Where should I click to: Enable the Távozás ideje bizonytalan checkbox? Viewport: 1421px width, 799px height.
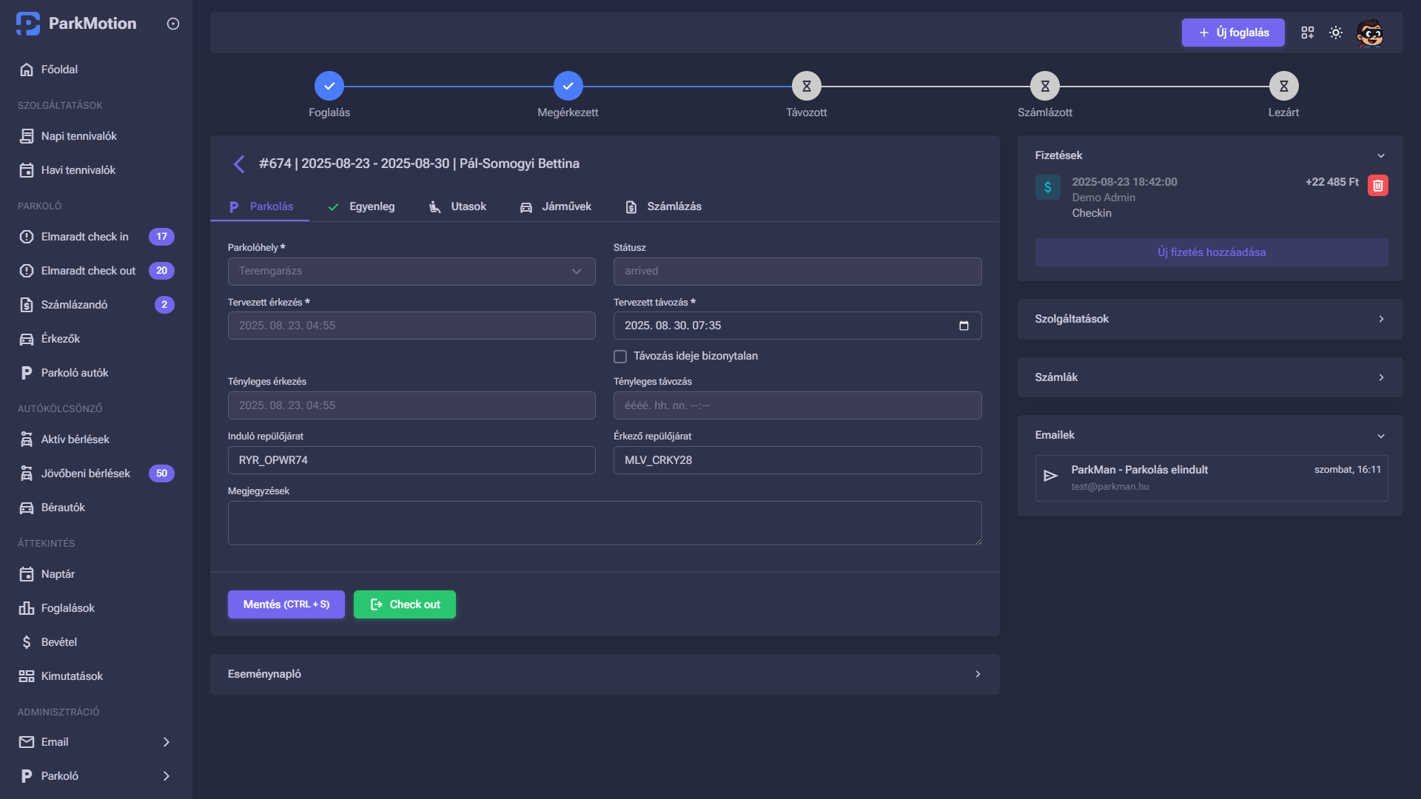619,356
